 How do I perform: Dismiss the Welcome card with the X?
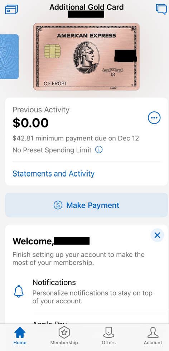click(x=157, y=235)
